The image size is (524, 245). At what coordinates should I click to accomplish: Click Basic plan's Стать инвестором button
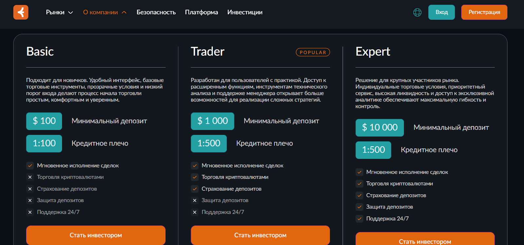(96, 235)
